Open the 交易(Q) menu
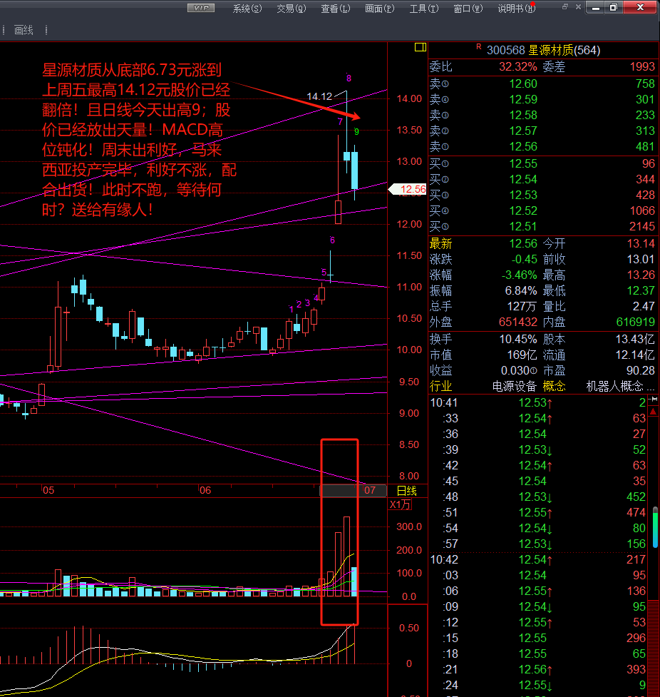This screenshot has height=697, width=660. pos(292,9)
